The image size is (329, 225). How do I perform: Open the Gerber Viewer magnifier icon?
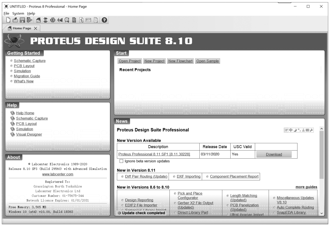click(x=67, y=20)
